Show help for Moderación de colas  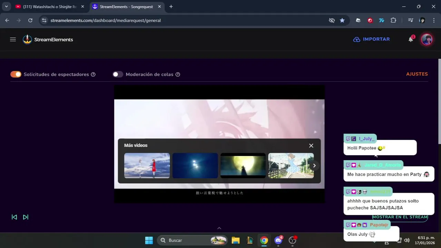coord(178,74)
